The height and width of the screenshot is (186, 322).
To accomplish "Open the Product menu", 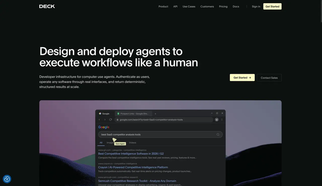I will pos(163,7).
